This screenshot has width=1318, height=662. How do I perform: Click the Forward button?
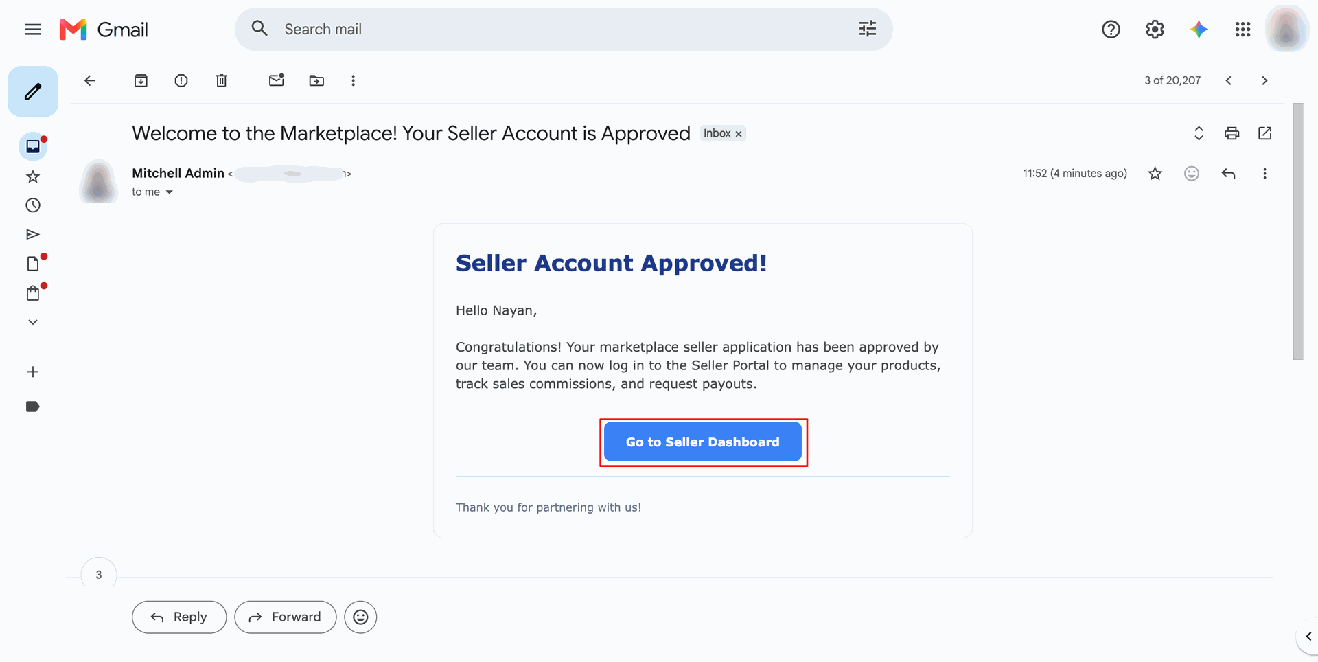coord(285,617)
